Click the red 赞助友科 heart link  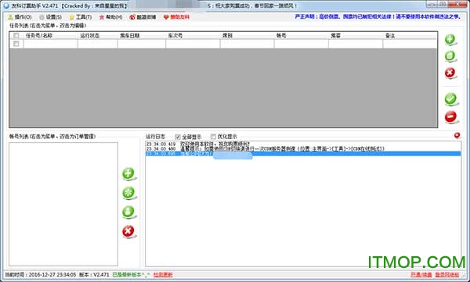tap(176, 17)
